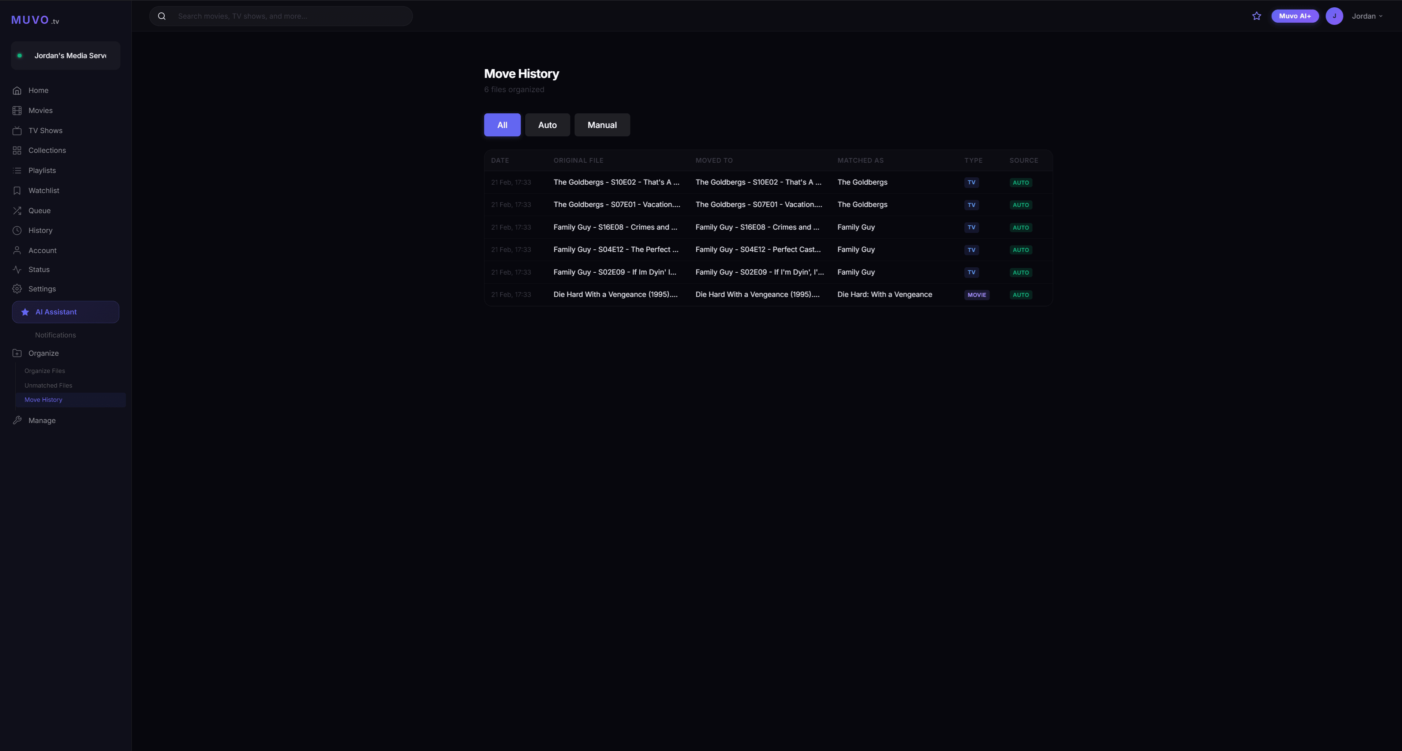The width and height of the screenshot is (1402, 751).
Task: Click inside the search movies field
Action: click(x=280, y=16)
